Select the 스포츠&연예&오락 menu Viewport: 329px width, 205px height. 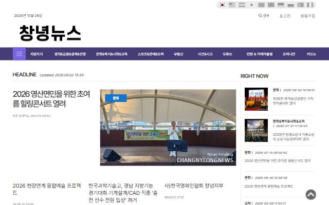coord(151,54)
